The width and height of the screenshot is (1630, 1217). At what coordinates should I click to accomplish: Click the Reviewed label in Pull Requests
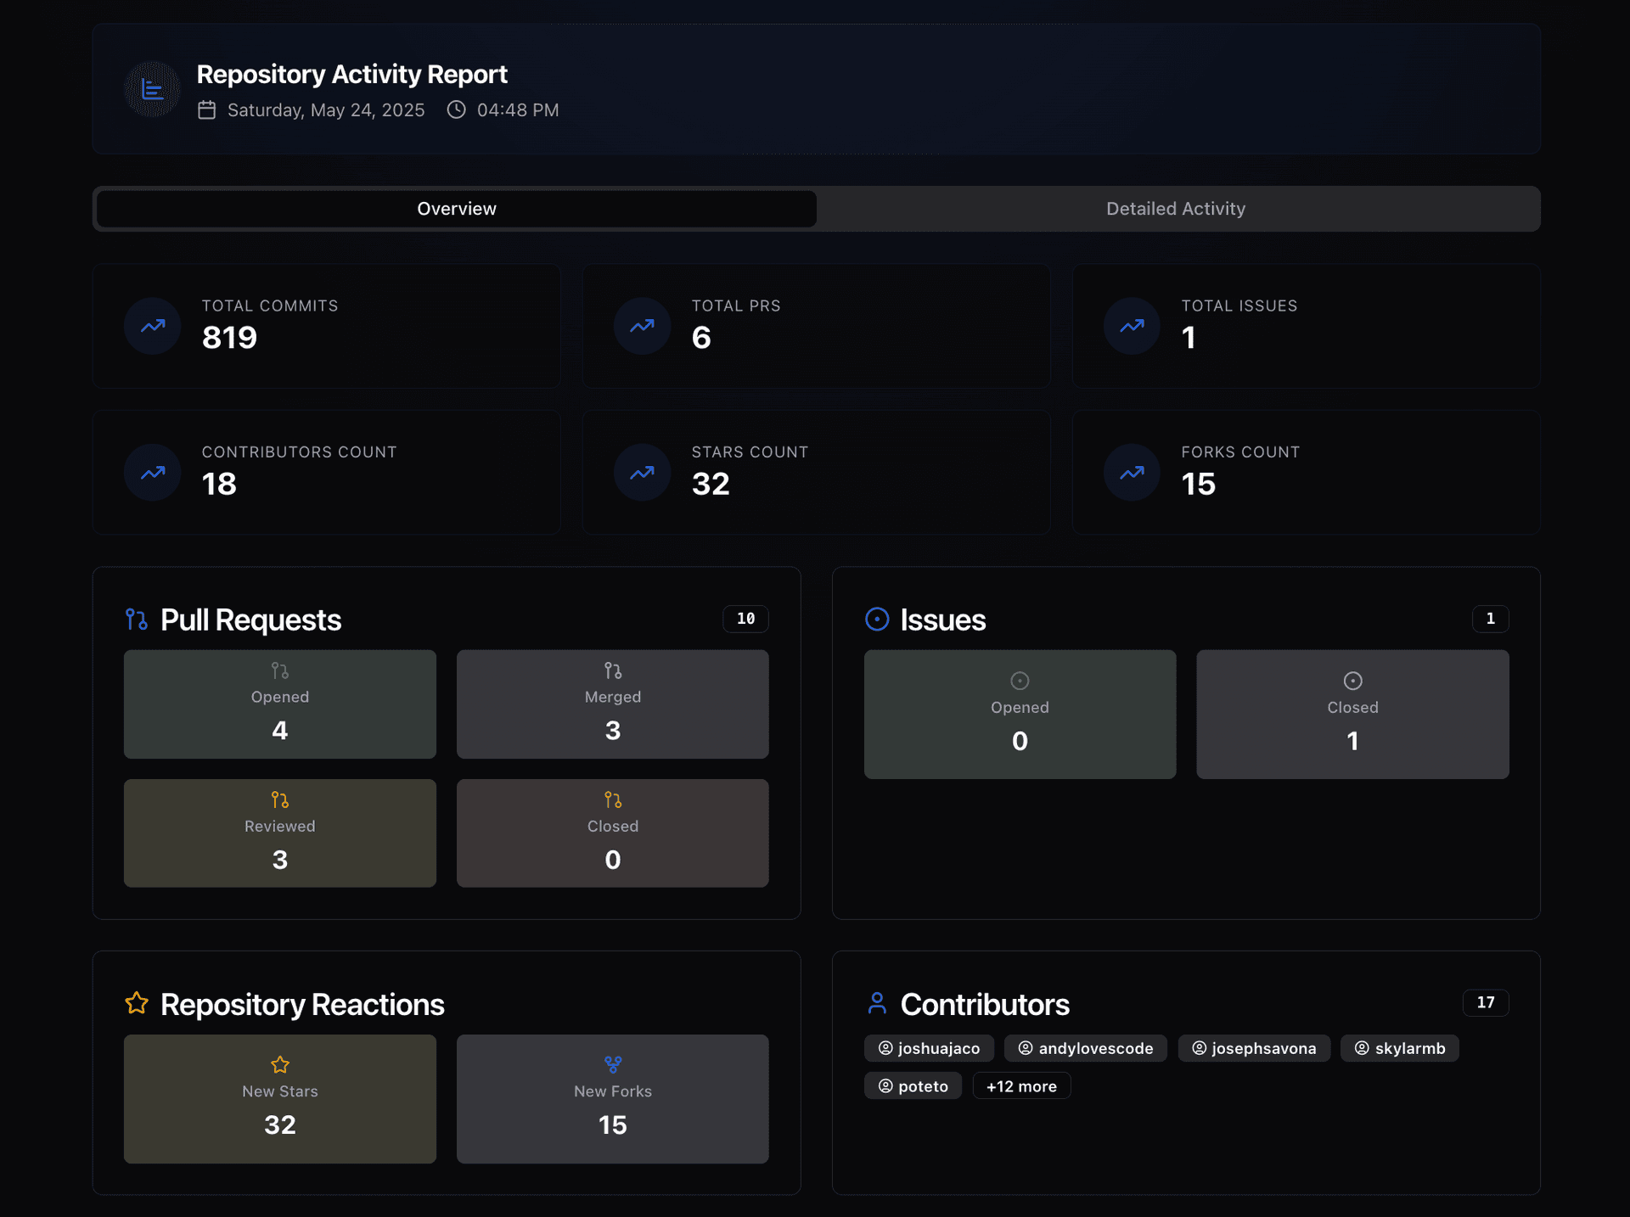pyautogui.click(x=280, y=827)
